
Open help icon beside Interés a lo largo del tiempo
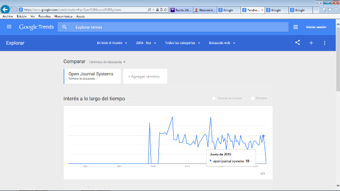pos(131,99)
